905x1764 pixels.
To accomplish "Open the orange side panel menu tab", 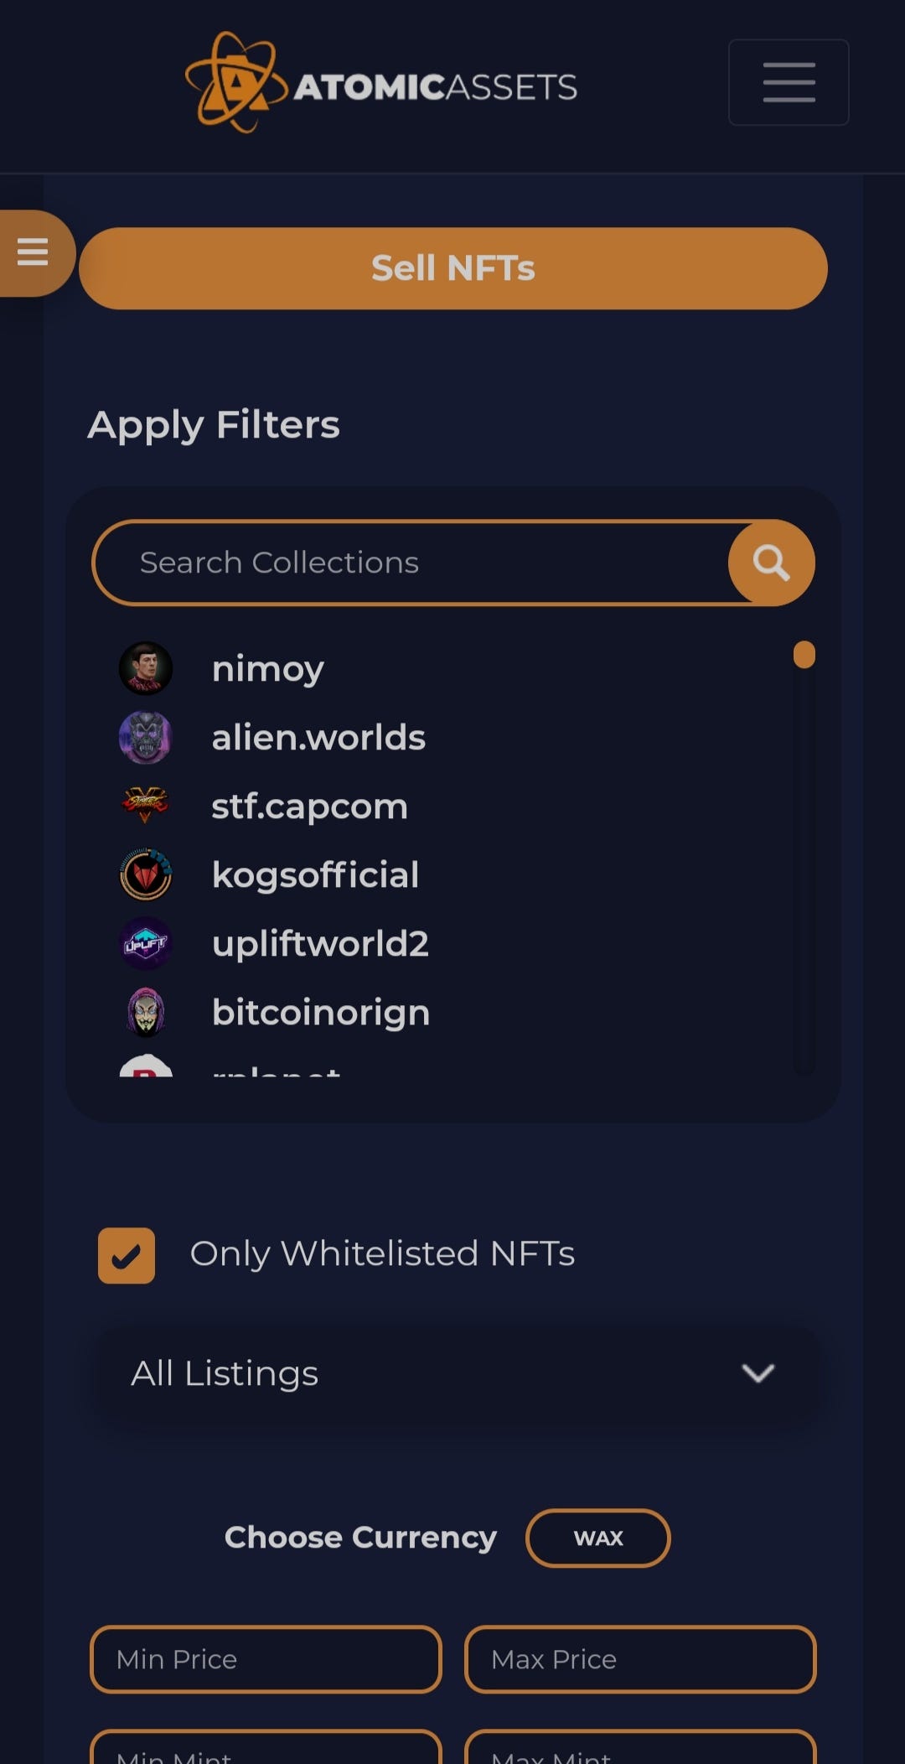I will (x=35, y=252).
